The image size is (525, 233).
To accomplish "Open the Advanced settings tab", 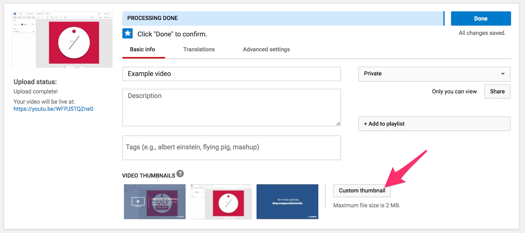I will 266,49.
